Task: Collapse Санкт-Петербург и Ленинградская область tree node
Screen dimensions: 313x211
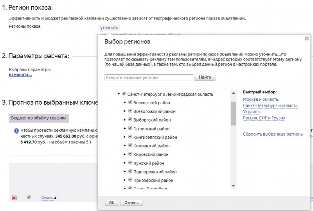Action: tap(119, 94)
